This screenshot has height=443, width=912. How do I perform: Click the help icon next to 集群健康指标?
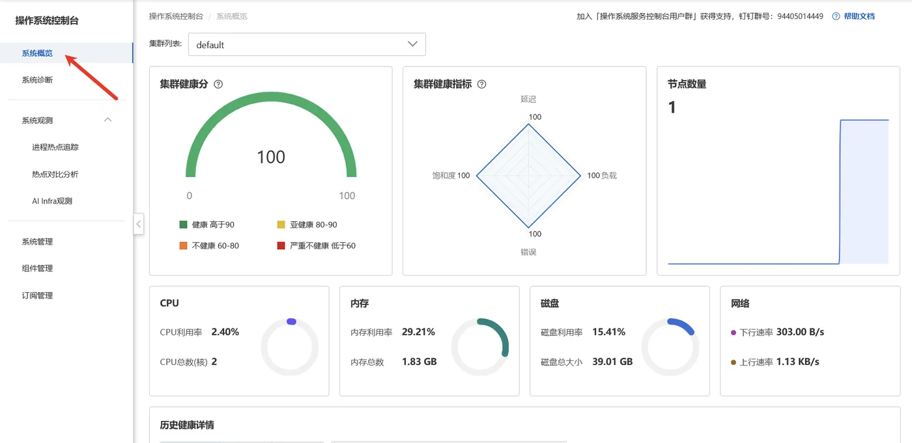[x=481, y=84]
